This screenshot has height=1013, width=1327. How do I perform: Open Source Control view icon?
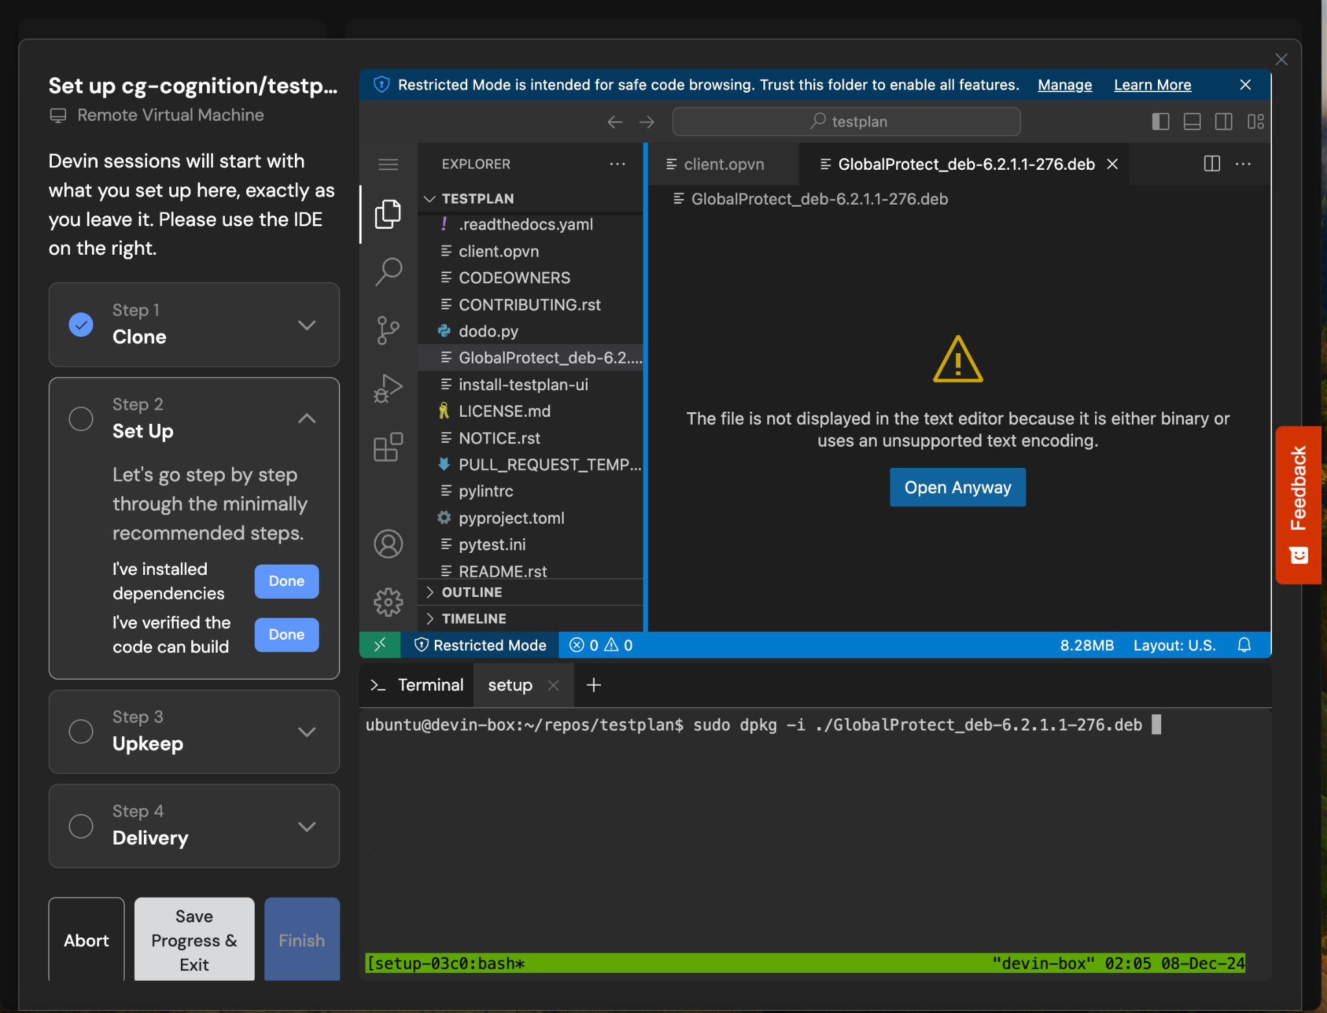388,330
